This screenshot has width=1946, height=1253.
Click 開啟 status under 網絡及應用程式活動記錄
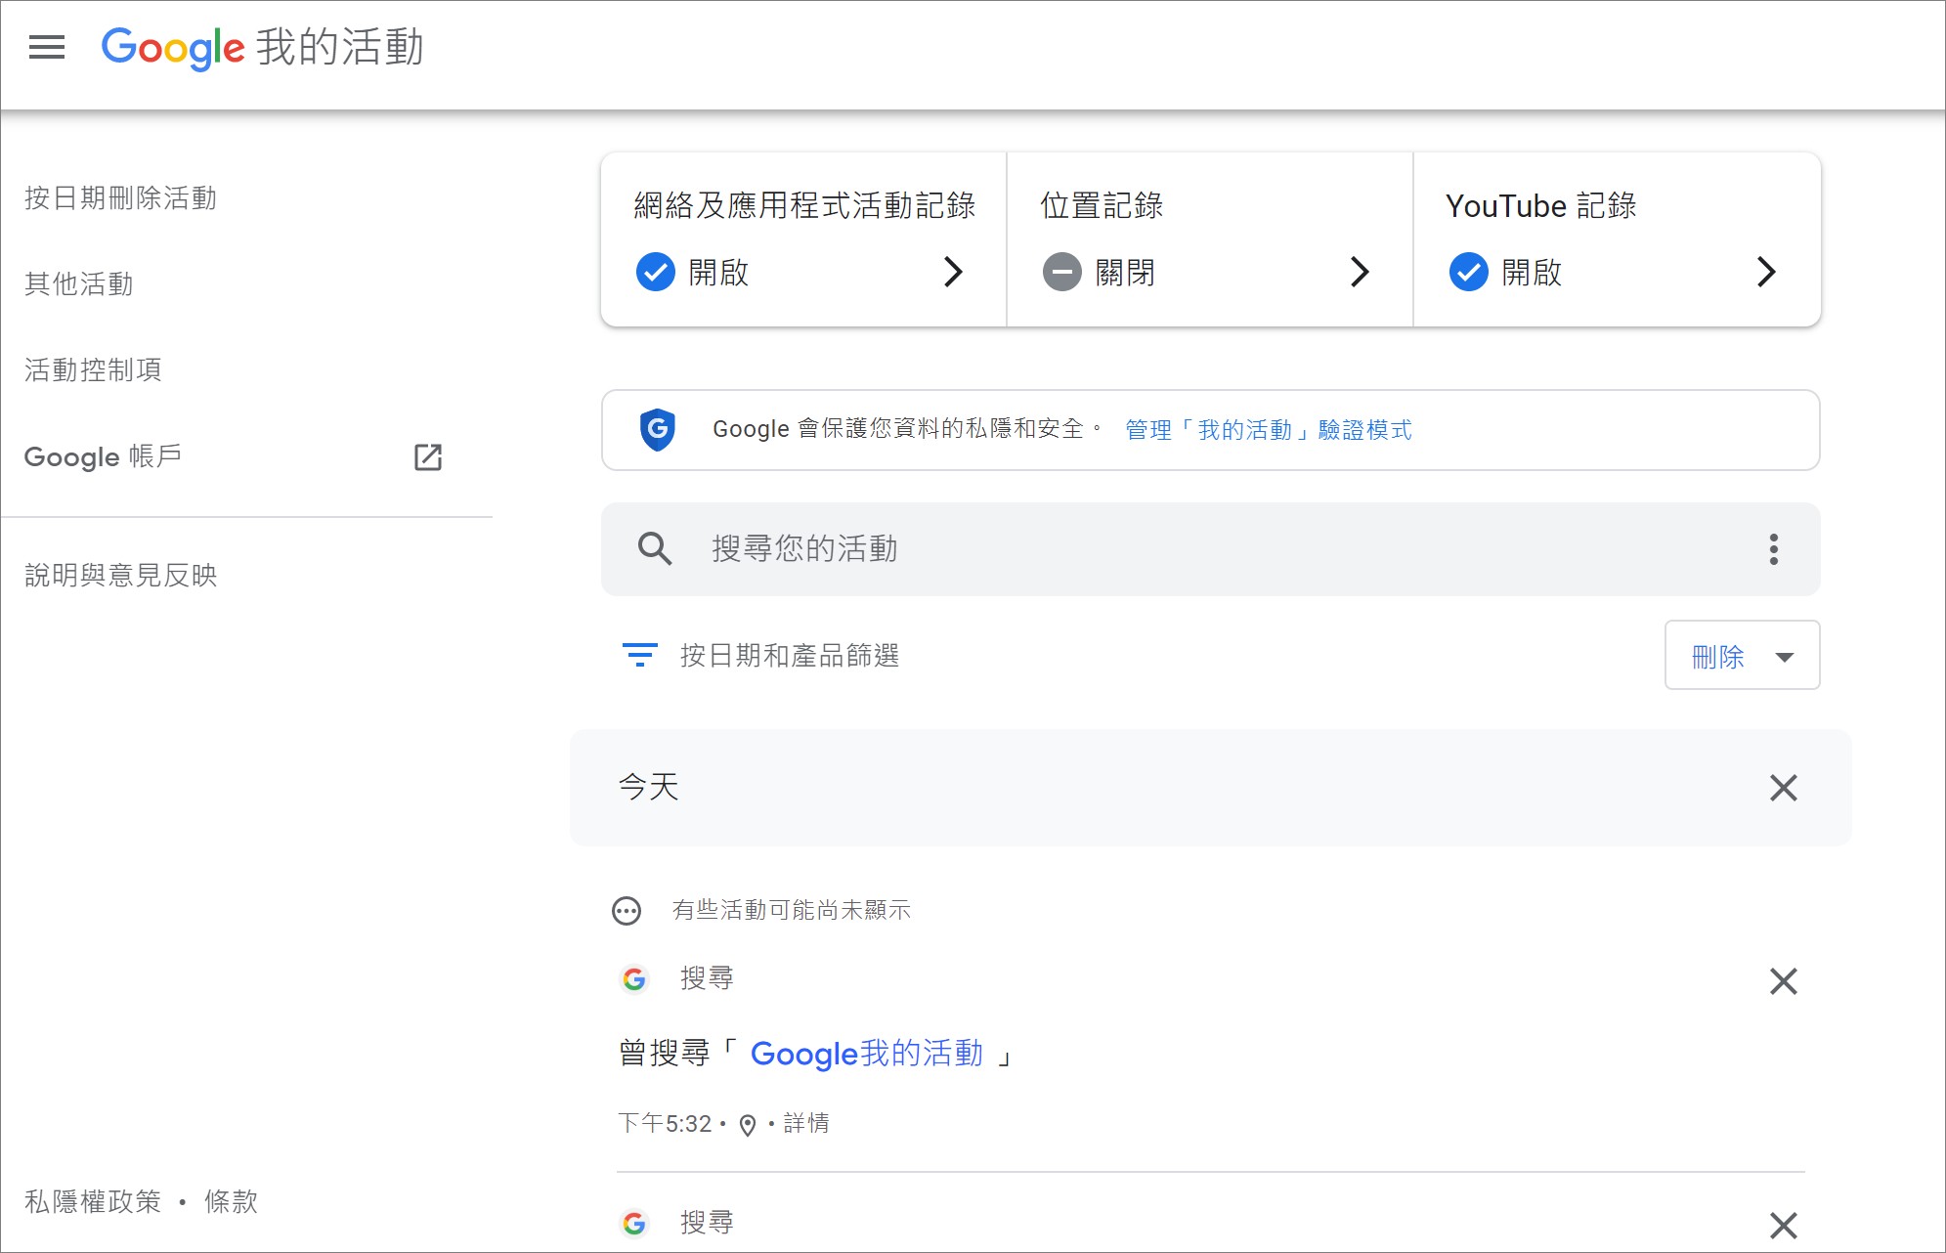pos(718,273)
